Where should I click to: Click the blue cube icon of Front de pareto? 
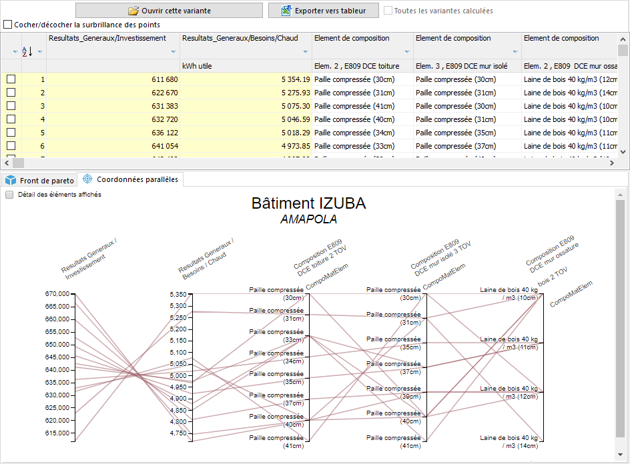11,180
